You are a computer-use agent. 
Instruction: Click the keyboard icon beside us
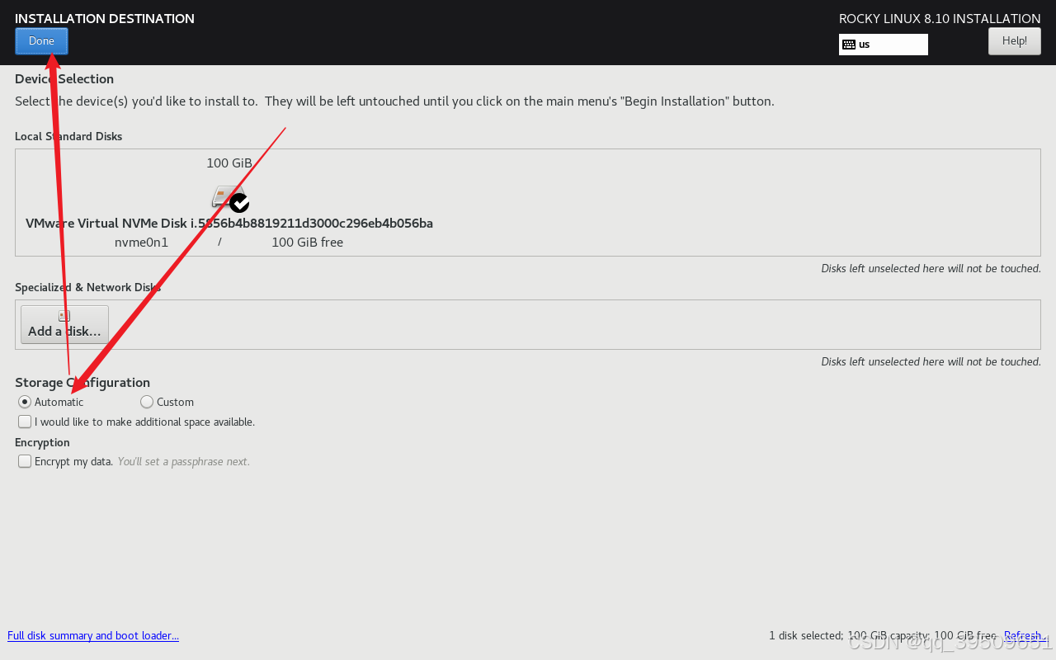849,45
